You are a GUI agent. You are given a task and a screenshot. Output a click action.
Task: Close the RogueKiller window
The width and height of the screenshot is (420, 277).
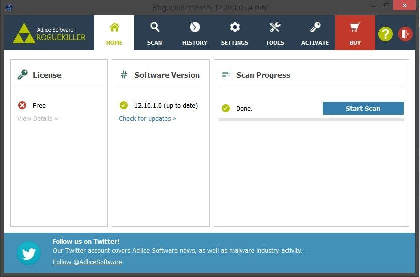coord(405,5)
